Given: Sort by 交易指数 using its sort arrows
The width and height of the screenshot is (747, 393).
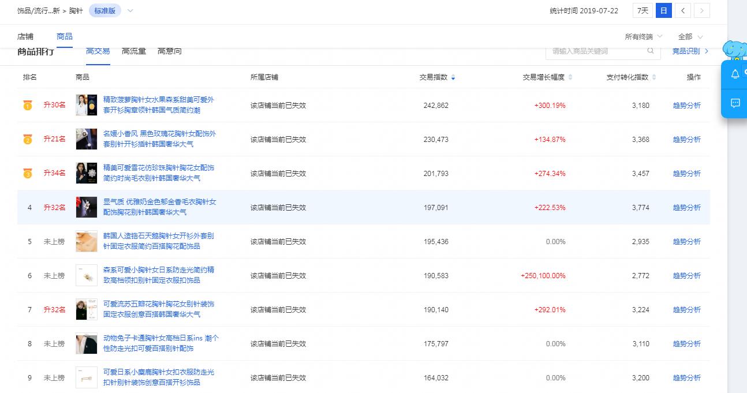Looking at the screenshot, I should (x=453, y=76).
